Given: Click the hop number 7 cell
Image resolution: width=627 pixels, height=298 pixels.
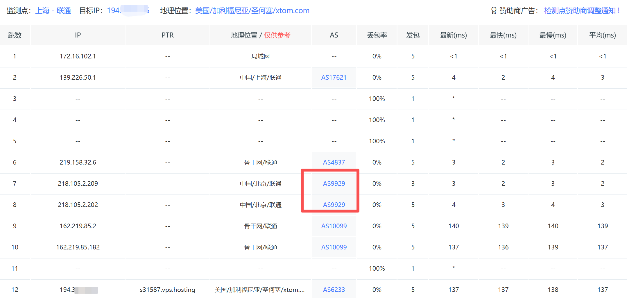Looking at the screenshot, I should point(15,184).
